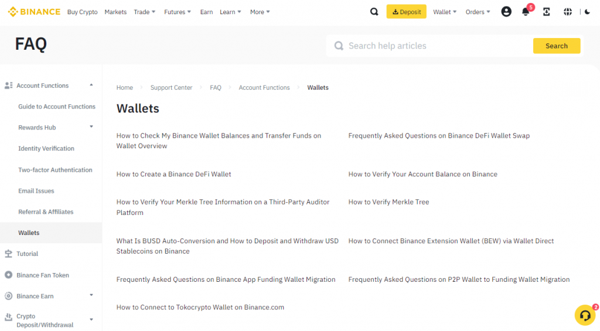
Task: Click the download app QR icon
Action: [x=546, y=12]
